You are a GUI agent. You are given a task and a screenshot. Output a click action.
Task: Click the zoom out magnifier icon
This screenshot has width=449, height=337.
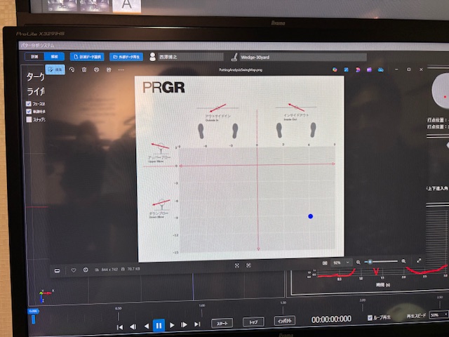click(x=358, y=262)
